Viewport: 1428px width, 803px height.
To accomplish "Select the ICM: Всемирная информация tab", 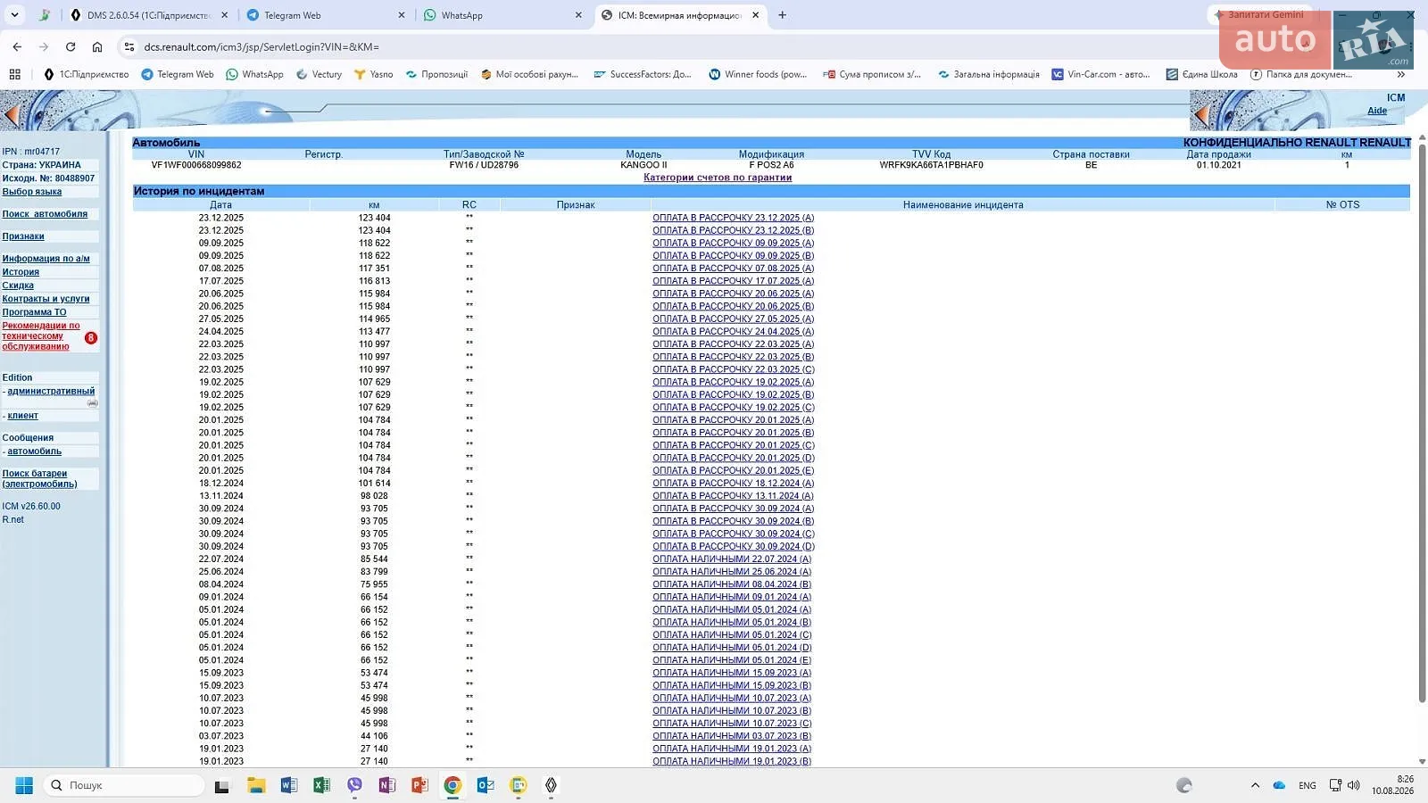I will click(681, 15).
